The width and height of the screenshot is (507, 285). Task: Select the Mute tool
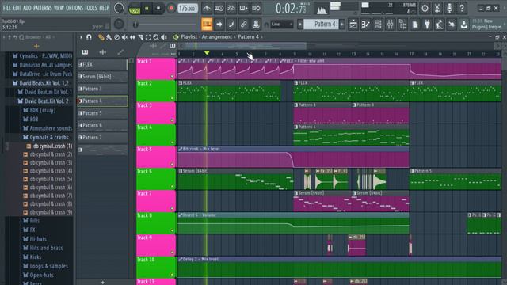pos(124,37)
